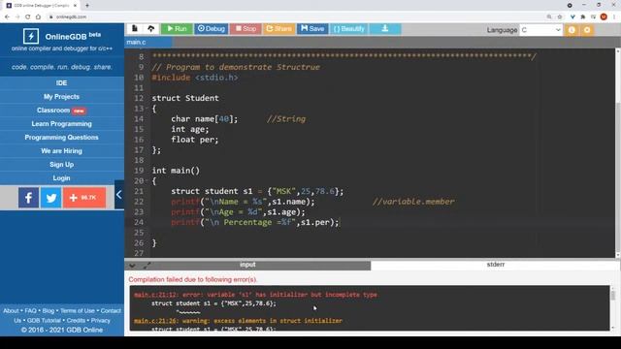Viewport: 621px width, 349px height.
Task: Click the blue V extension icon
Action: coord(572,16)
